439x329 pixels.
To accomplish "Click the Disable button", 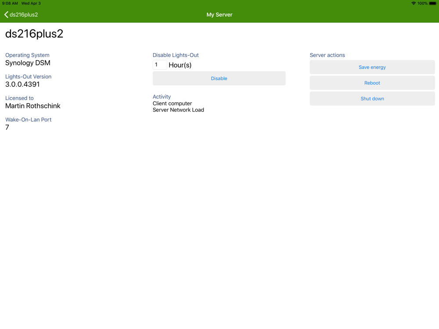I will click(219, 79).
